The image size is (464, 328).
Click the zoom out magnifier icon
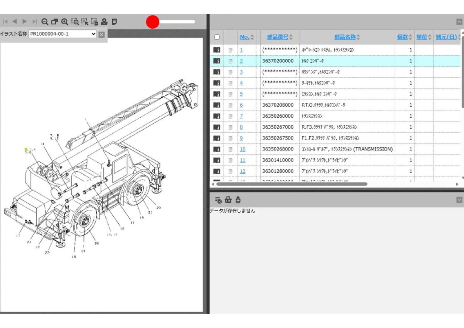point(45,22)
